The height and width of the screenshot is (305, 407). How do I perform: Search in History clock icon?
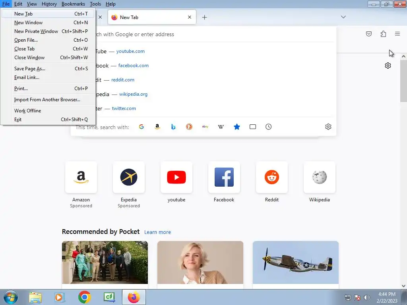(268, 127)
